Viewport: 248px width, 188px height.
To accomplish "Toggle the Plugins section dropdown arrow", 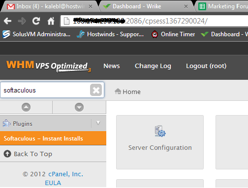I will [x=98, y=123].
